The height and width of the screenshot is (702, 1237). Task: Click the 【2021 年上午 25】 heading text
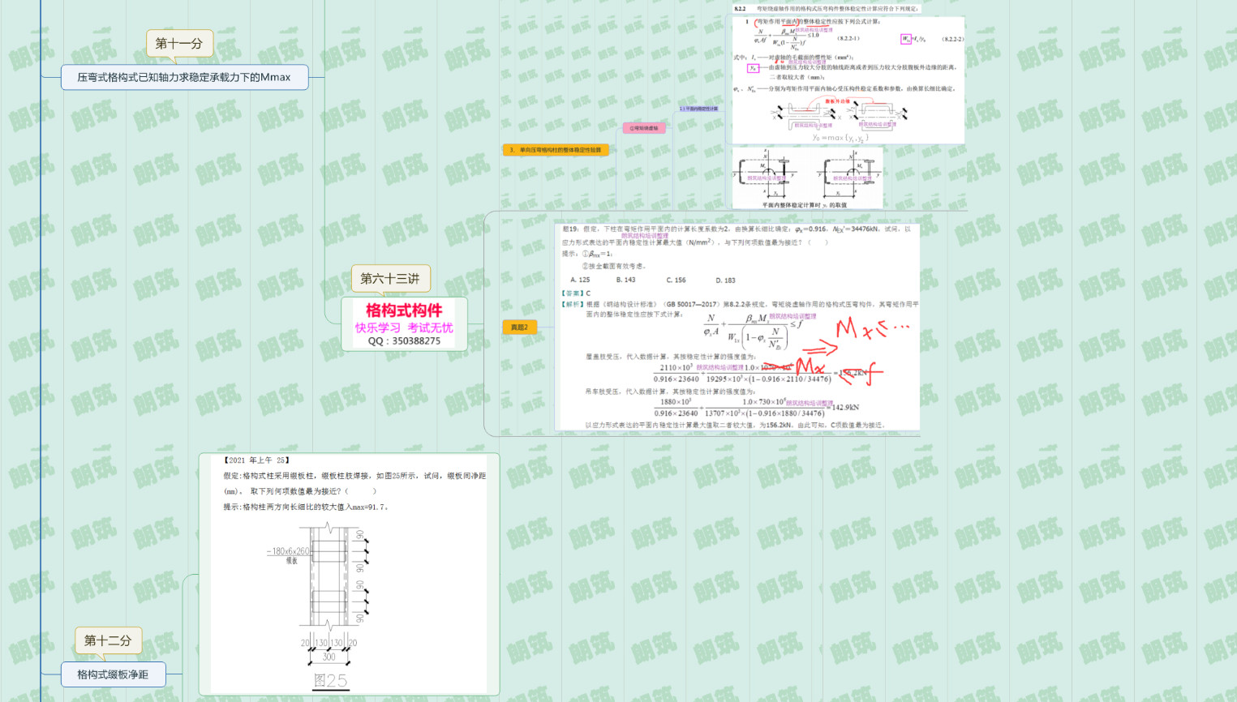pyautogui.click(x=256, y=460)
